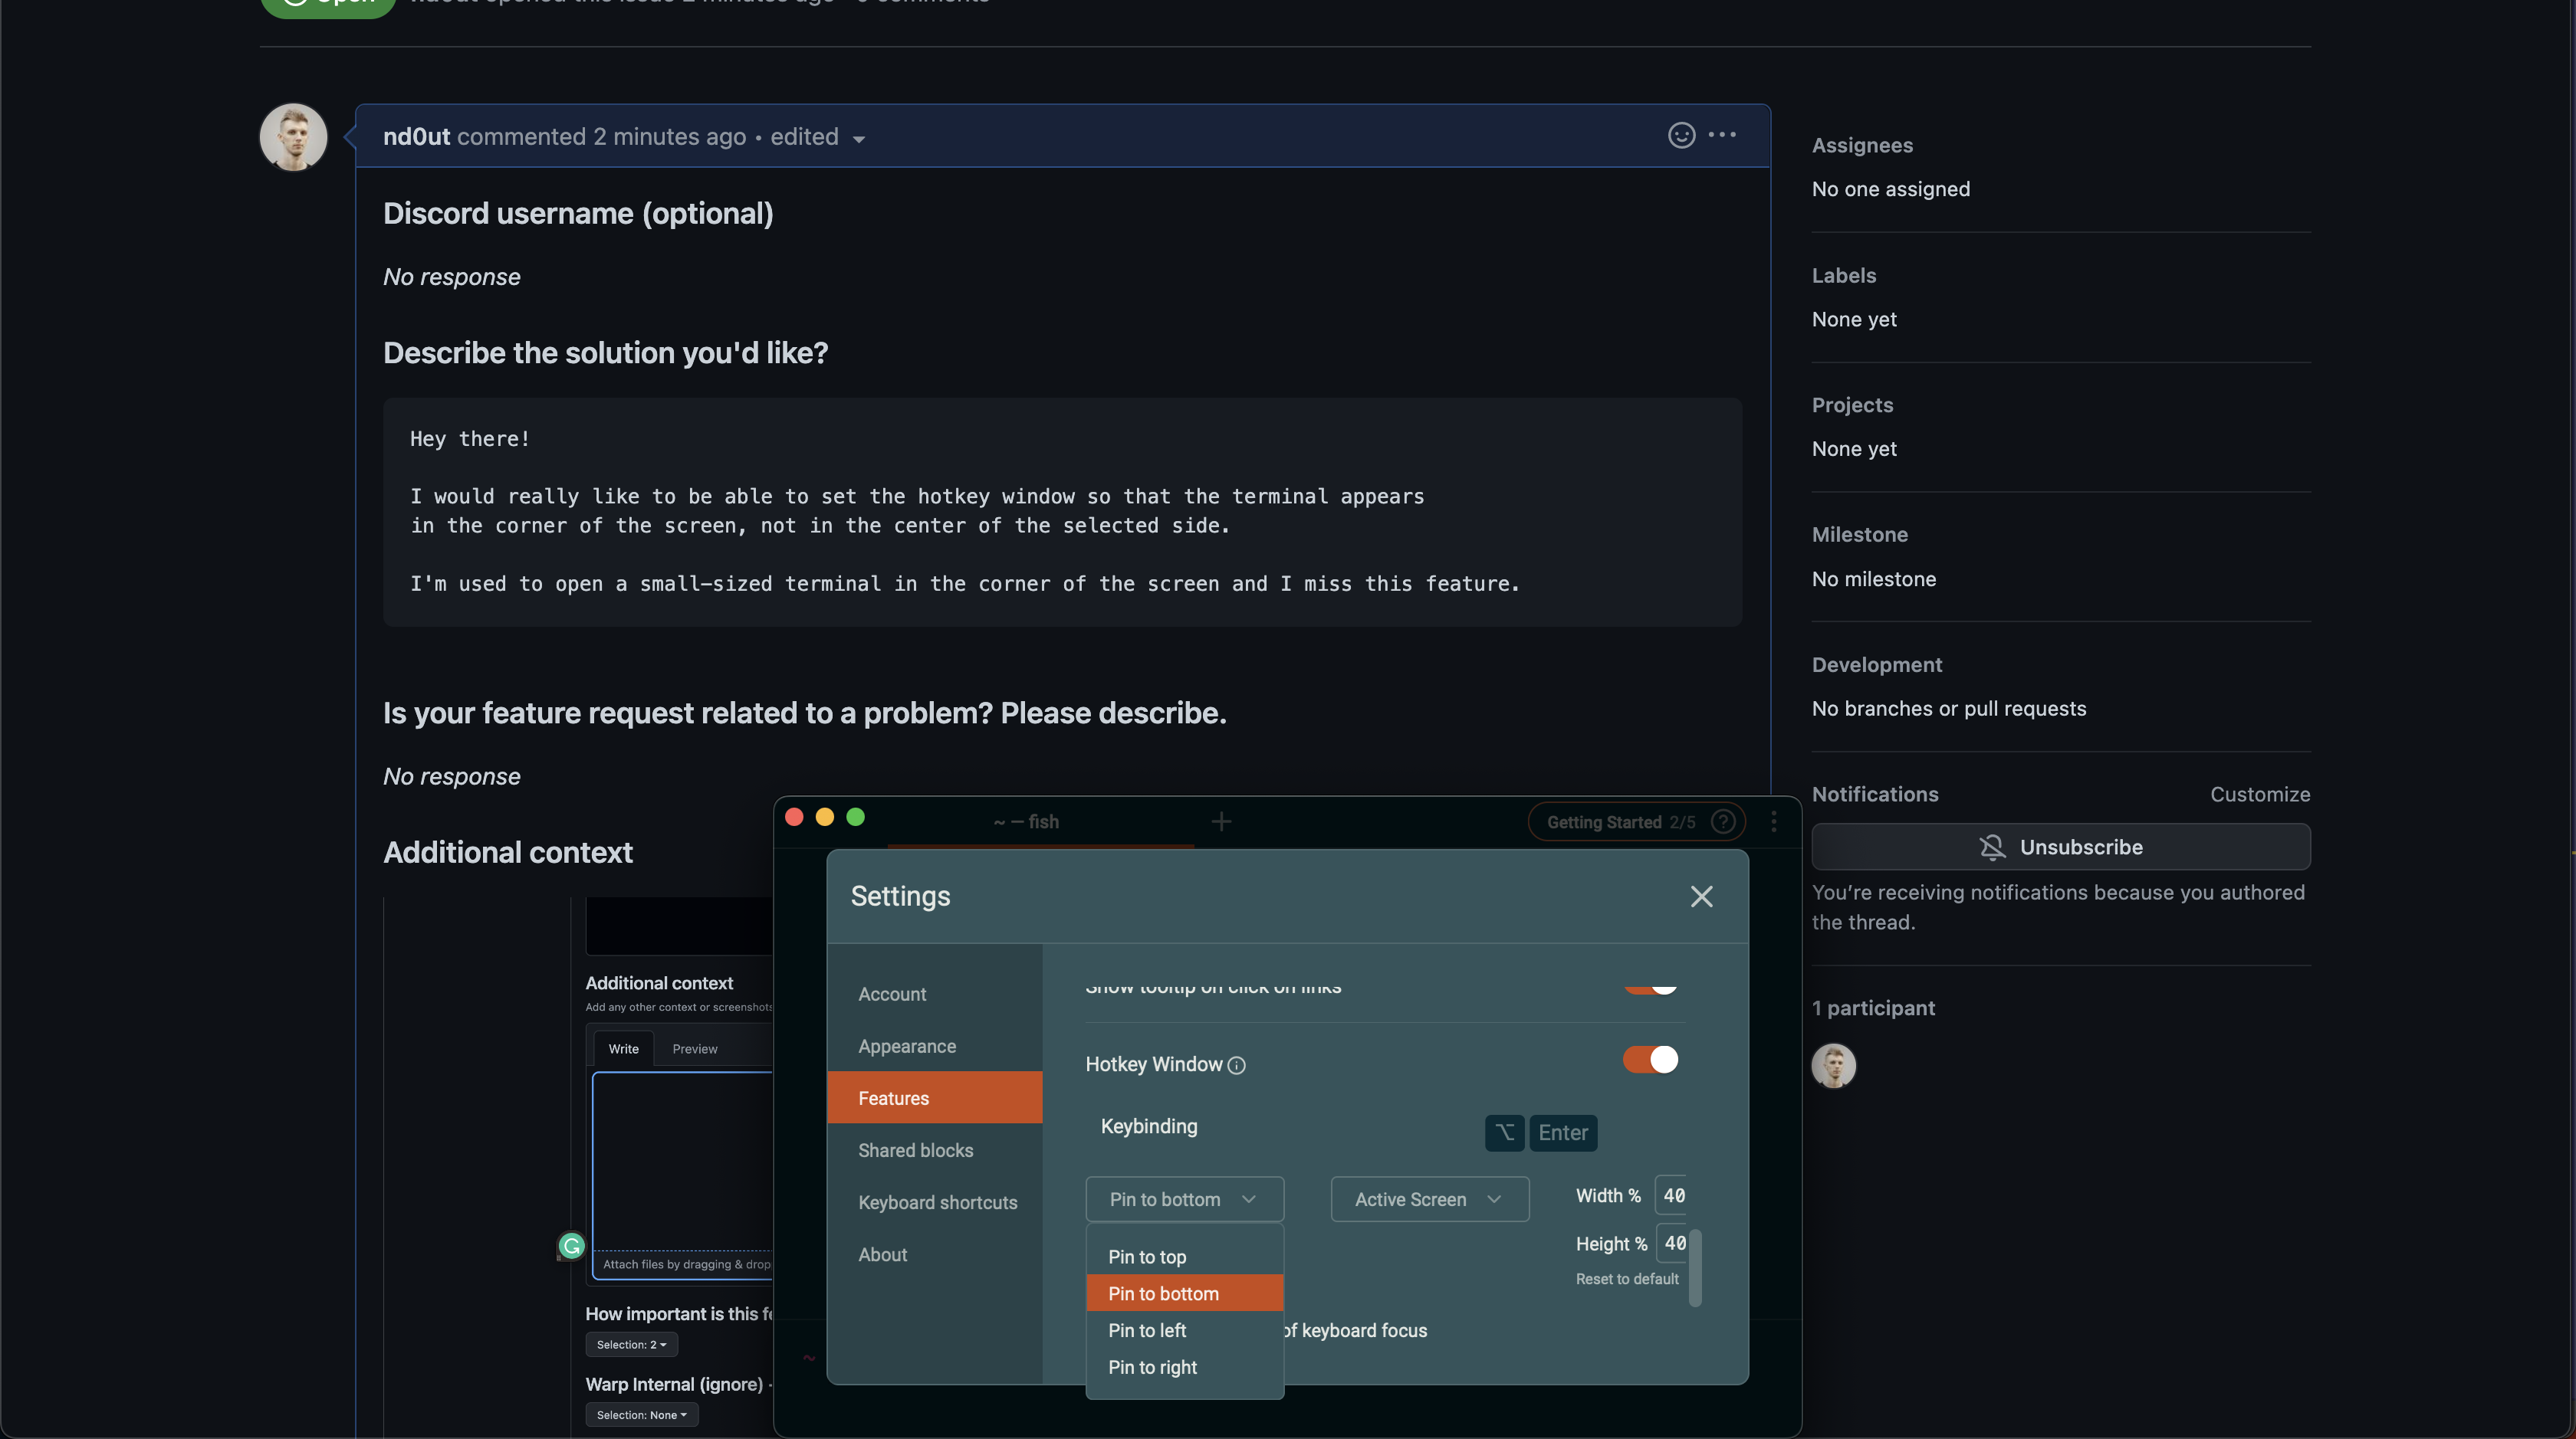Open the Selection: None dropdown
Viewport: 2576px width, 1439px height.
[641, 1414]
